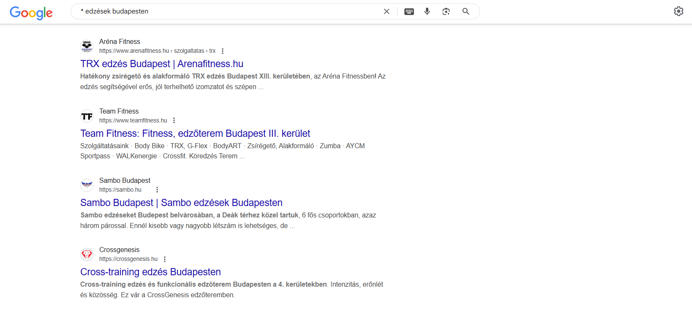Click the Crossgenesis site favicon
The width and height of the screenshot is (692, 312).
[87, 254]
